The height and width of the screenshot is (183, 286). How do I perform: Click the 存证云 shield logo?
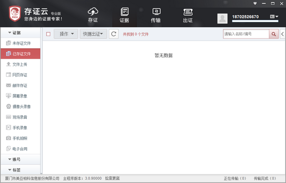(x=15, y=14)
